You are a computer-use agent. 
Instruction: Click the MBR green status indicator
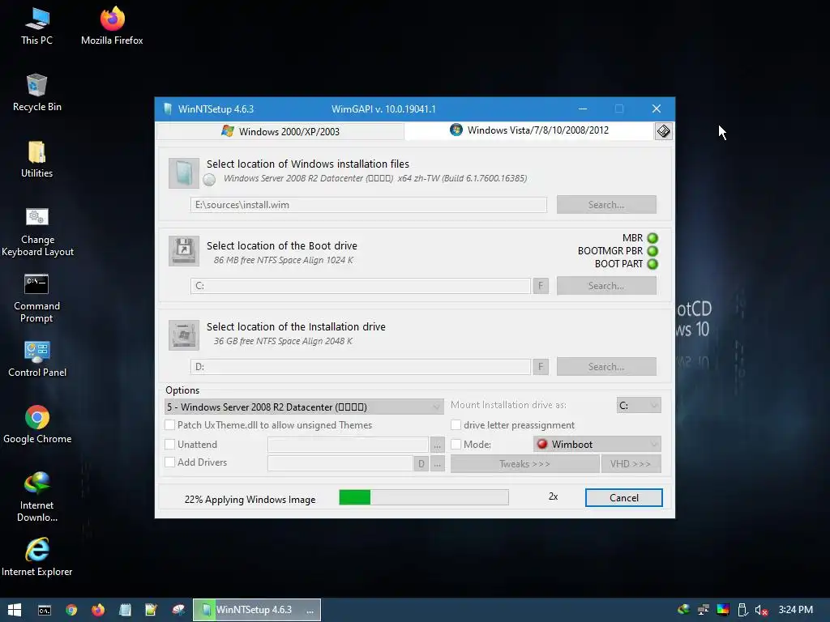pyautogui.click(x=652, y=238)
